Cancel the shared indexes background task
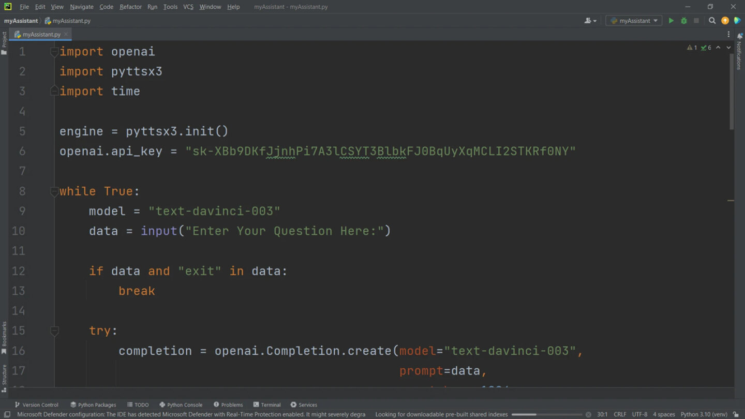745x419 pixels. pyautogui.click(x=588, y=414)
